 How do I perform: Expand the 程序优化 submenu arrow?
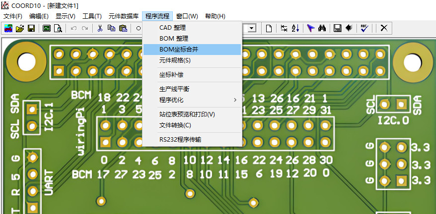(x=235, y=100)
